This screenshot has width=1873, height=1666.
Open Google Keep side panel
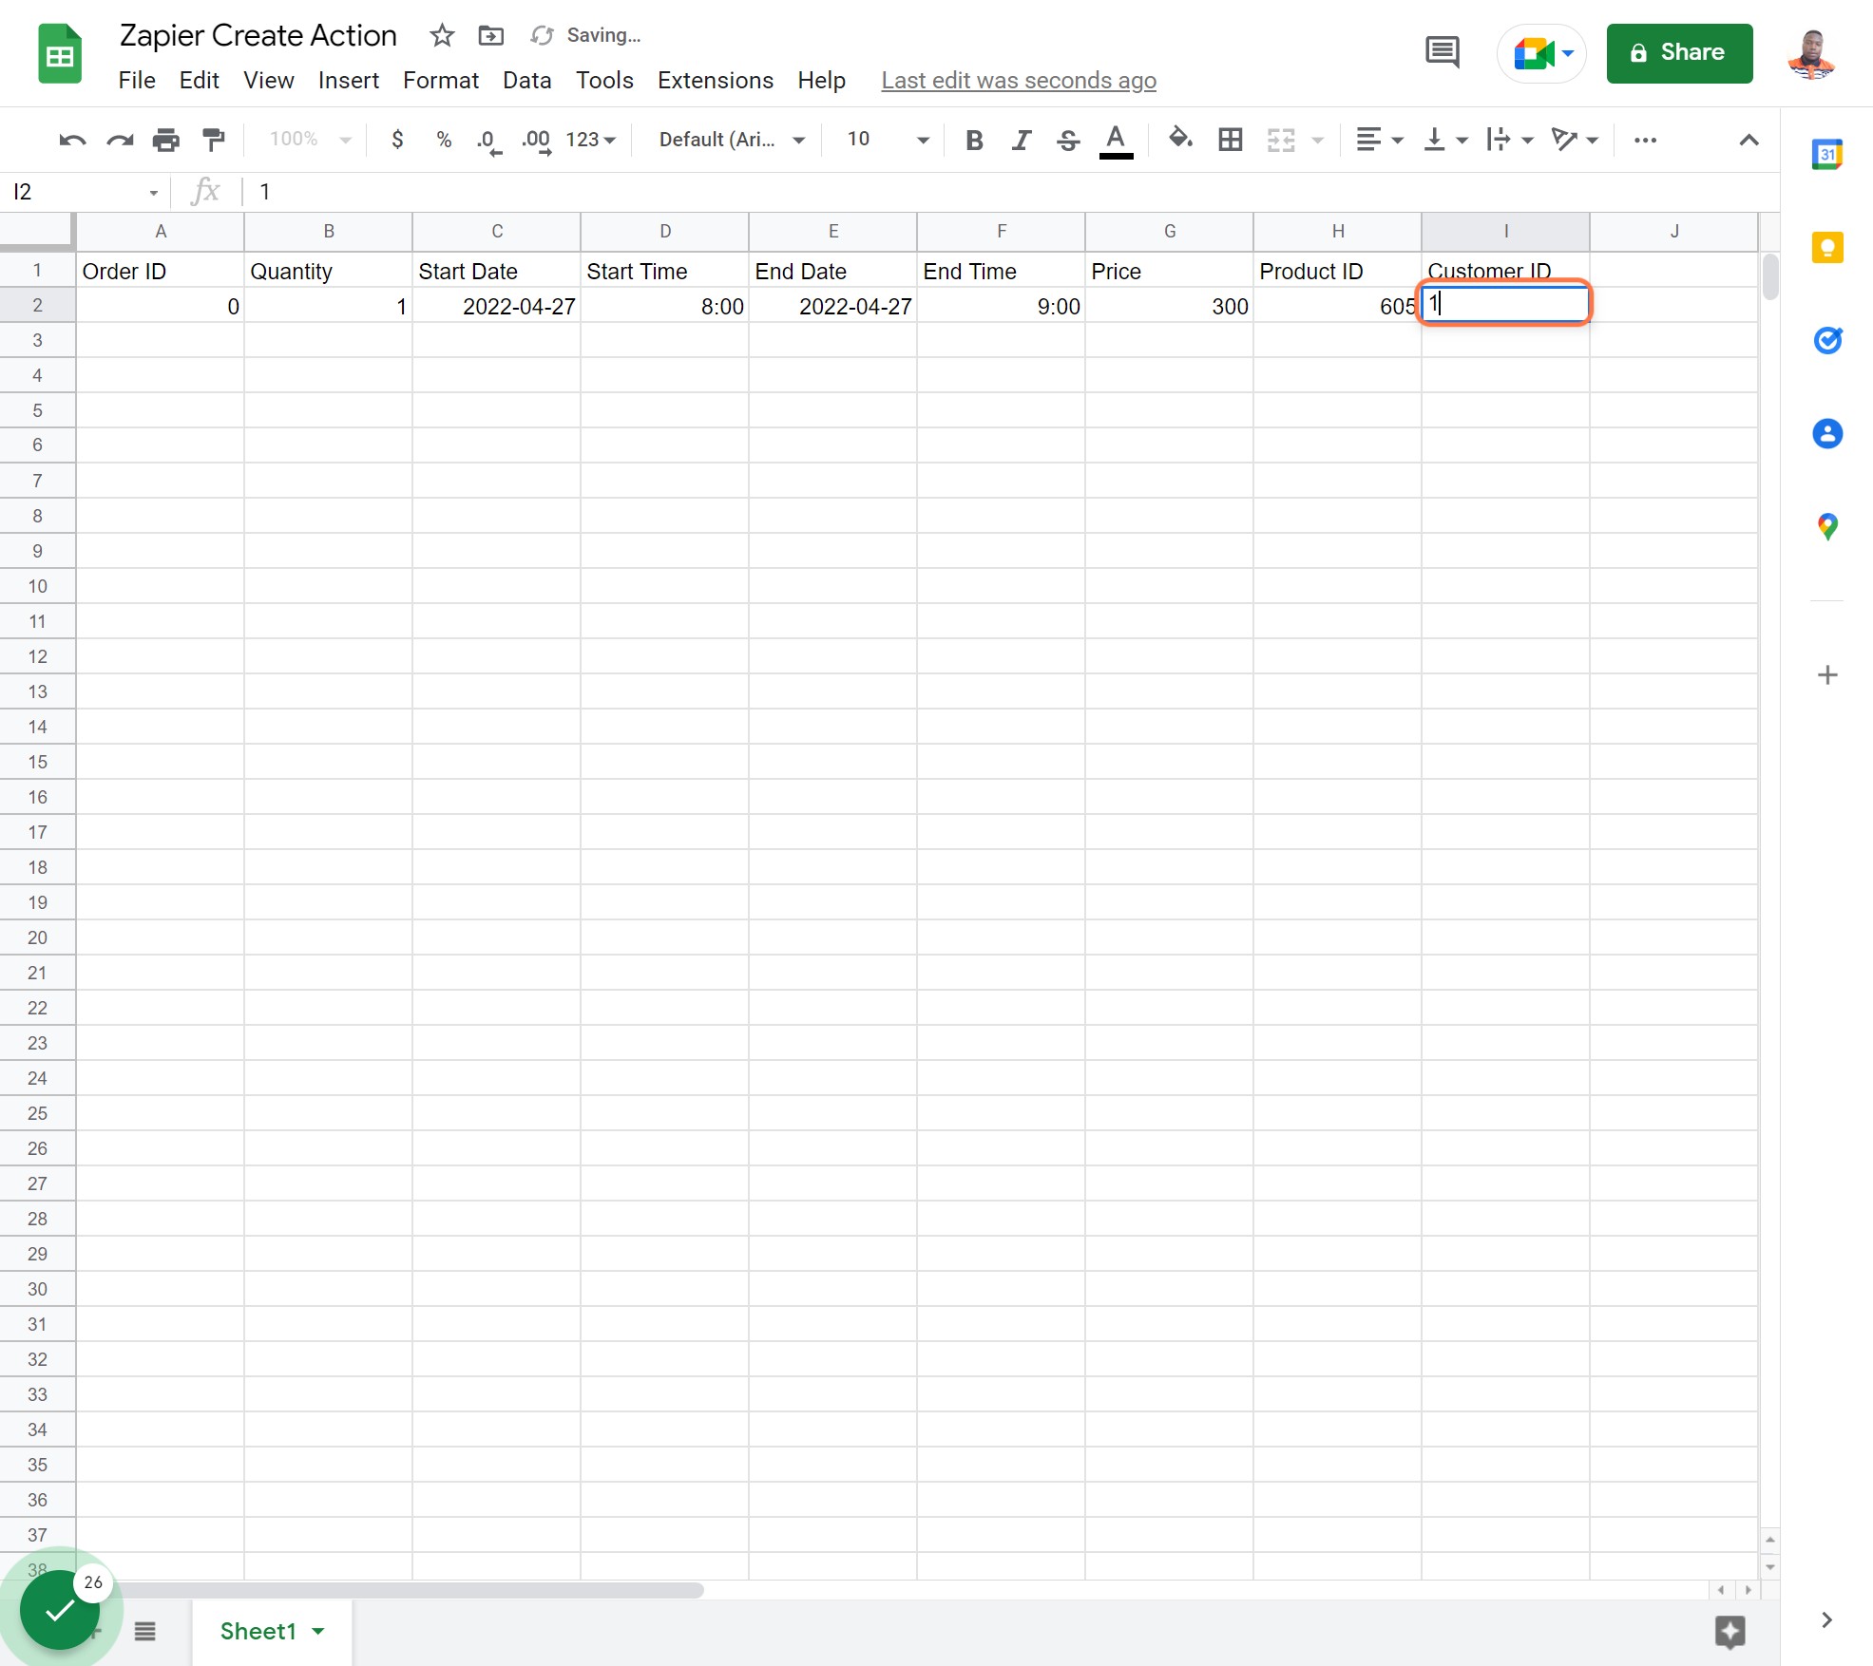[1827, 248]
